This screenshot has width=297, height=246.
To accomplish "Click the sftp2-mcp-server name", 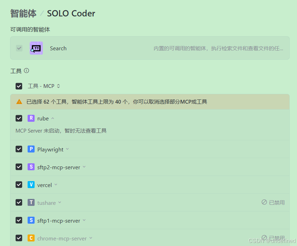I will tap(59, 167).
